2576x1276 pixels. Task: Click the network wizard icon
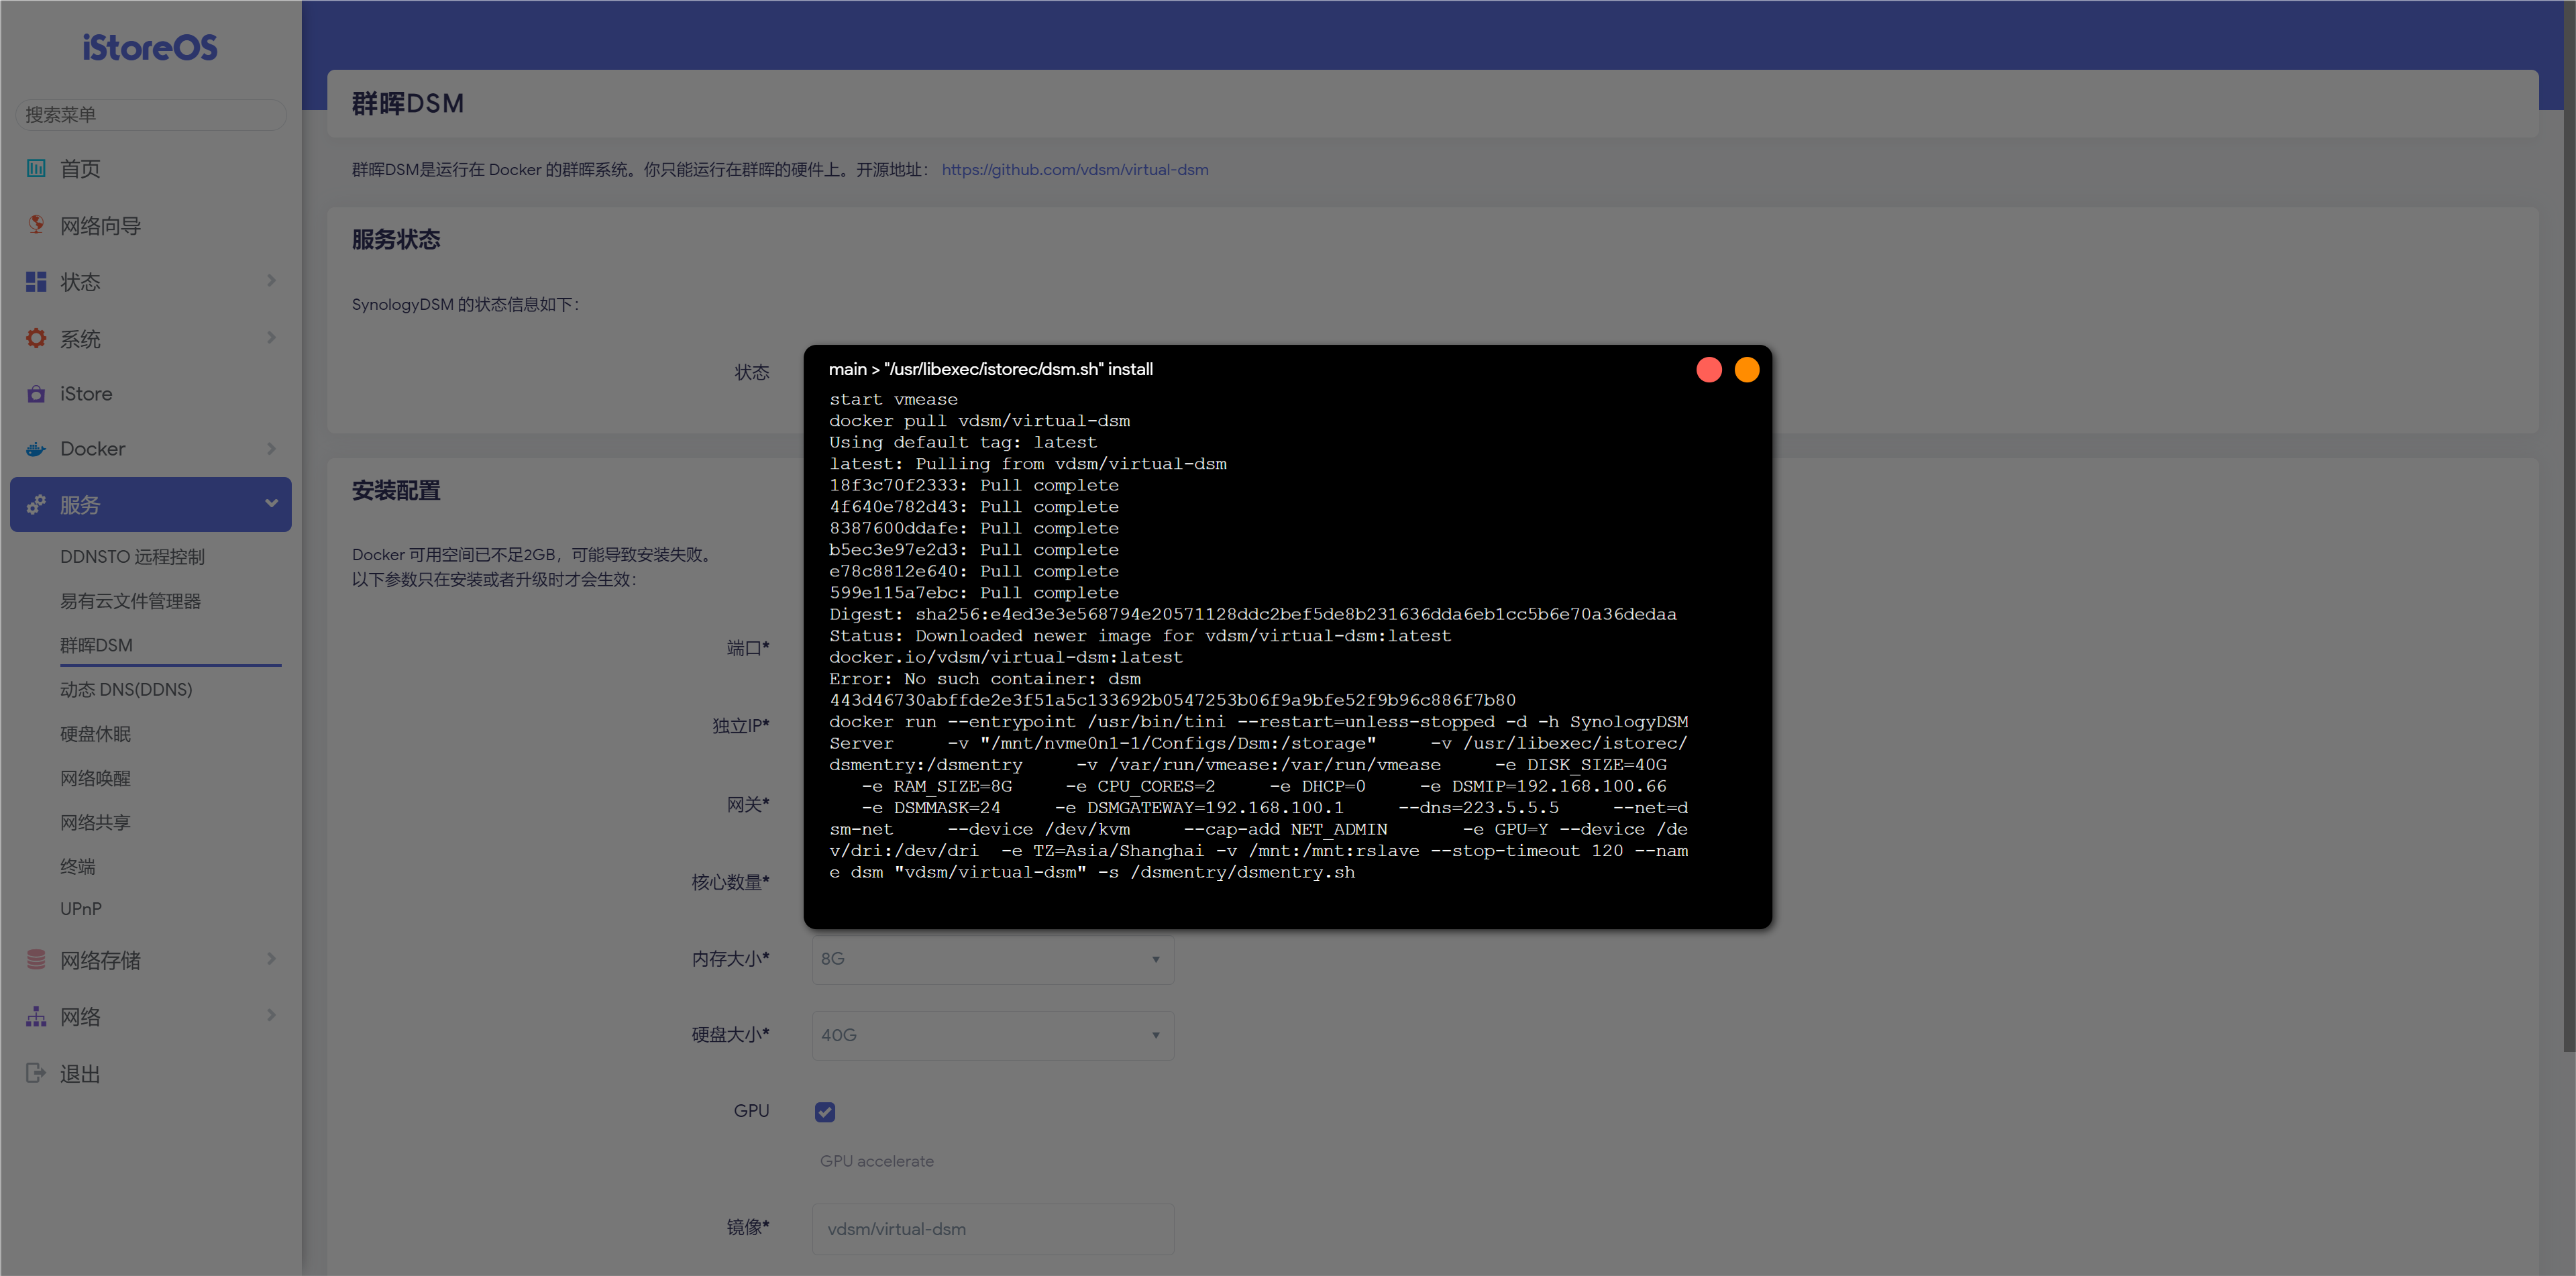[x=36, y=224]
